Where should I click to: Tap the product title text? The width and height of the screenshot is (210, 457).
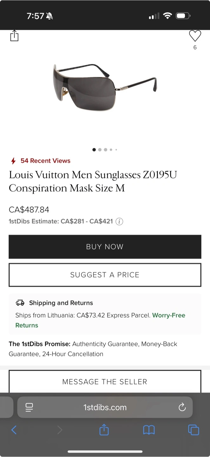[x=93, y=181]
